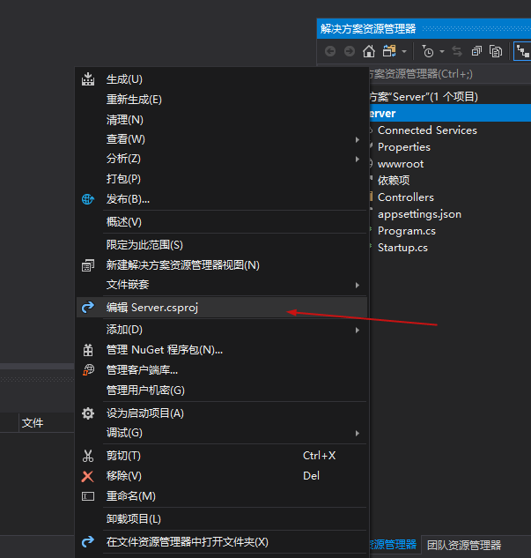The height and width of the screenshot is (558, 531).
Task: Select 发布(B)... menu entry
Action: click(x=222, y=199)
